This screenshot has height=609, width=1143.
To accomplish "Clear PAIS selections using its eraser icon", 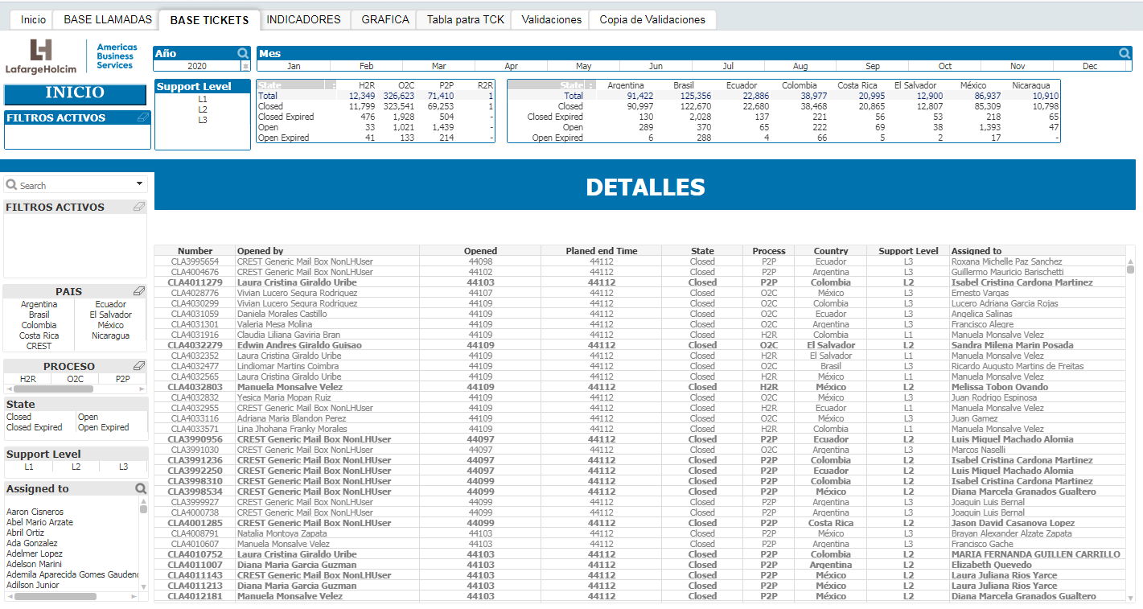I will 139,291.
